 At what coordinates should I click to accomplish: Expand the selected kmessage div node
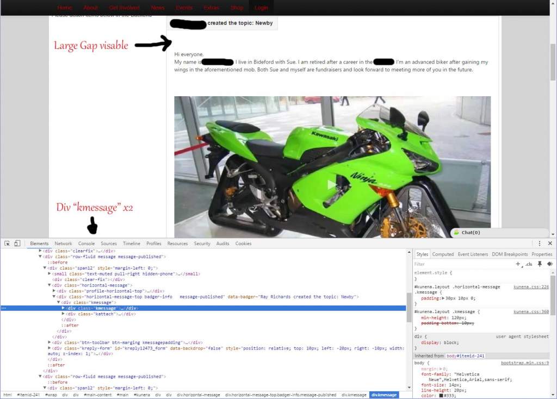coord(63,308)
